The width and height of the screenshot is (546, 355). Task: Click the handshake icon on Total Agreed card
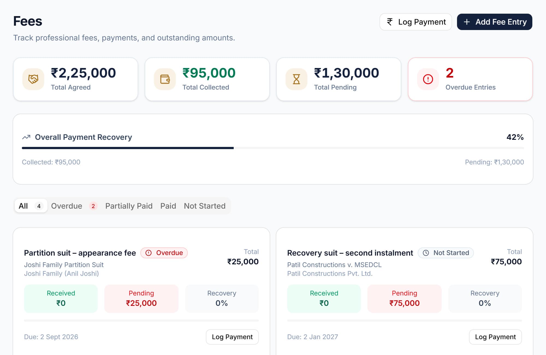click(x=33, y=79)
